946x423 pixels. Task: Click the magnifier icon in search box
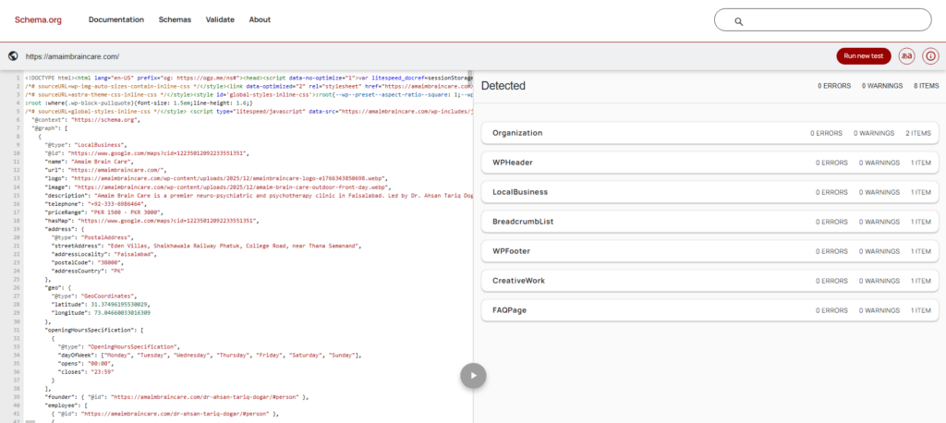pos(738,21)
